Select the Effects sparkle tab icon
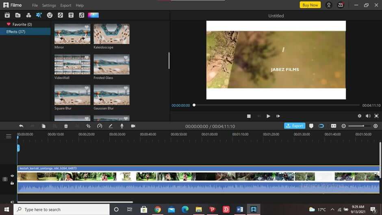 (x=39, y=15)
